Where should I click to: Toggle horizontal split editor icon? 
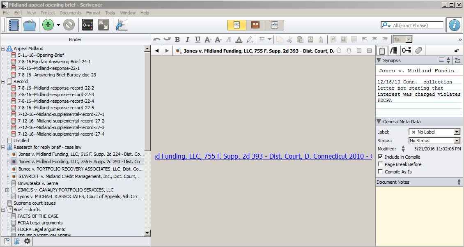[x=369, y=51]
